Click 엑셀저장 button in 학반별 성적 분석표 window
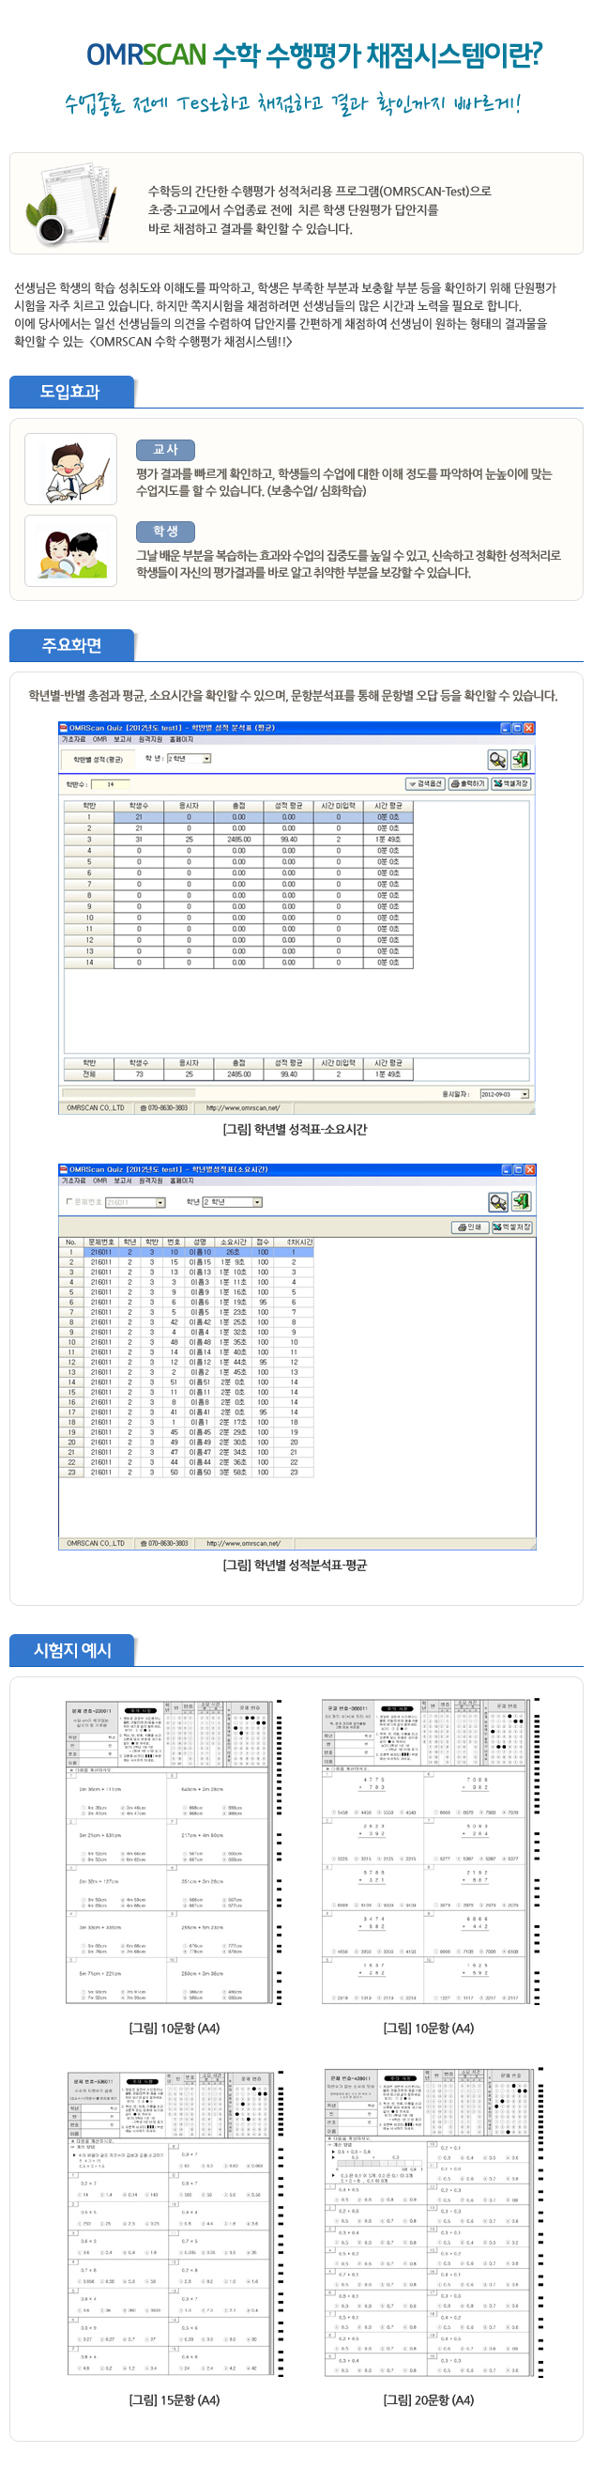593x2469 pixels. tap(510, 784)
